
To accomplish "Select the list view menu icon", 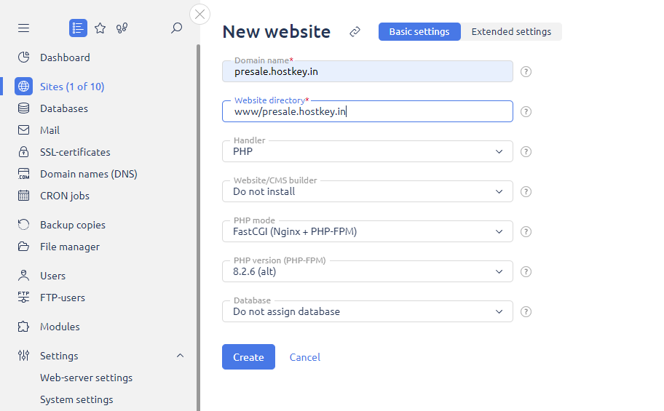I will pyautogui.click(x=78, y=28).
